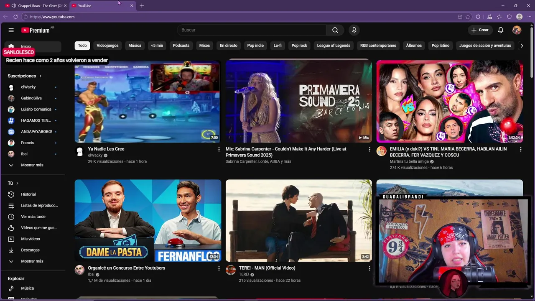Switch to the Chappell Roan browser tab

35,6
